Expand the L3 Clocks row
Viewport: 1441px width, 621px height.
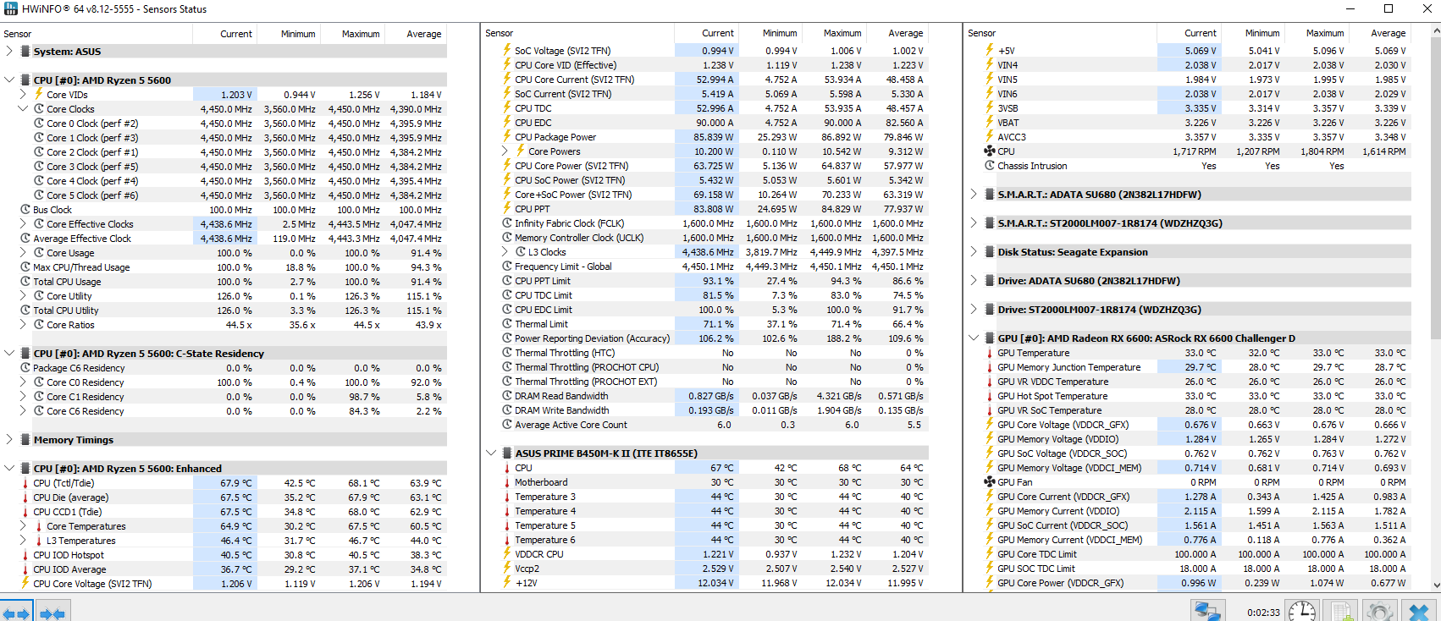[505, 252]
